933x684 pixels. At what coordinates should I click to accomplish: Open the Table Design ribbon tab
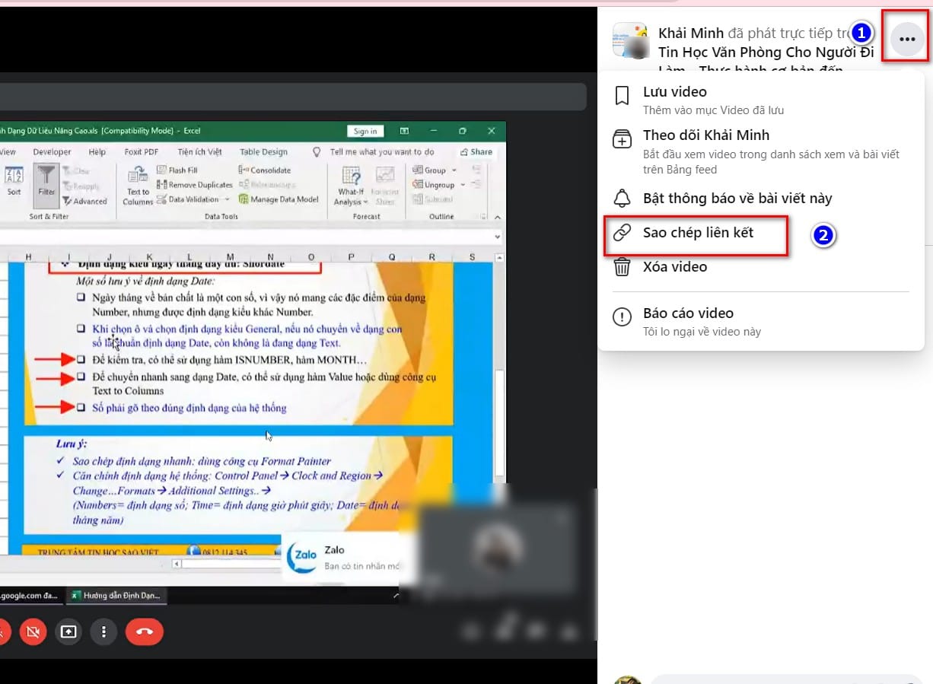click(x=263, y=151)
